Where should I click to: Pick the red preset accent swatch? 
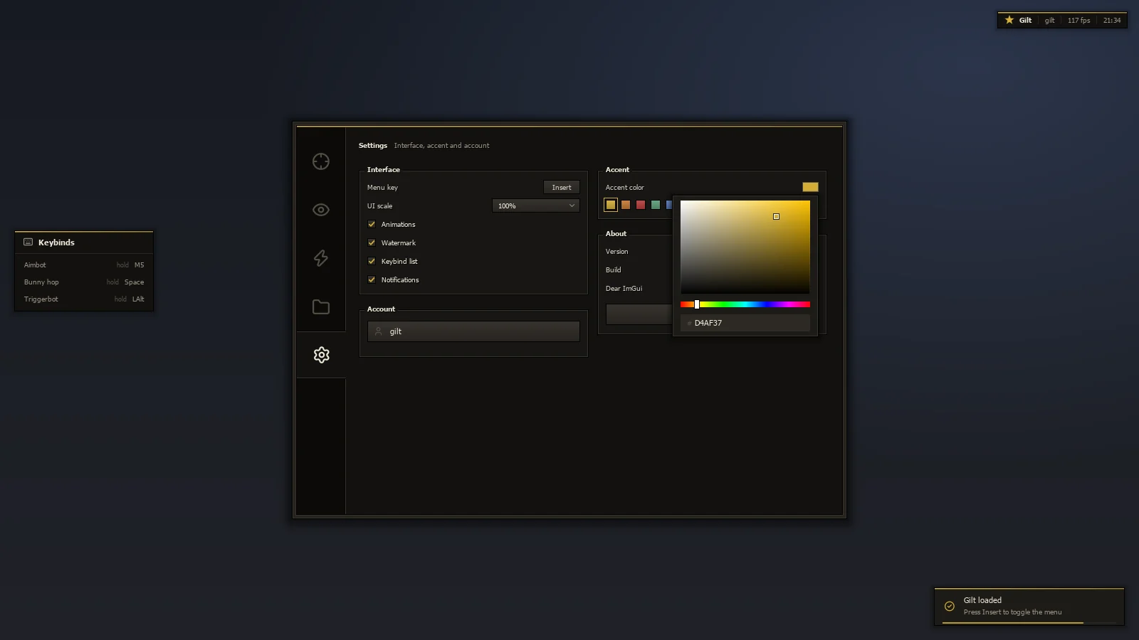641,205
